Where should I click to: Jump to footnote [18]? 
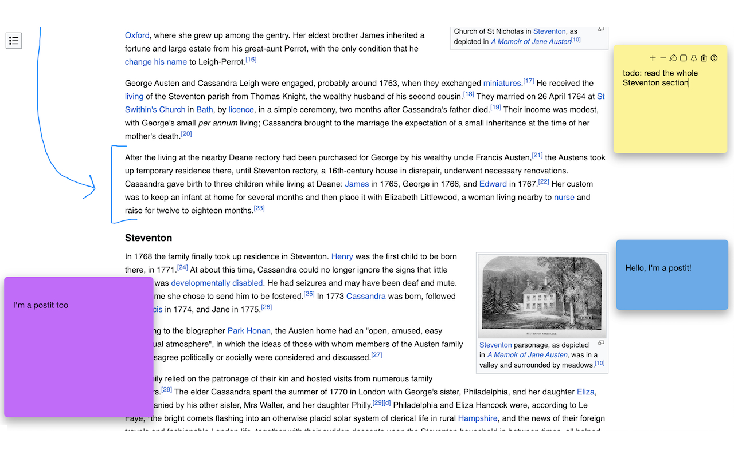[x=468, y=94]
